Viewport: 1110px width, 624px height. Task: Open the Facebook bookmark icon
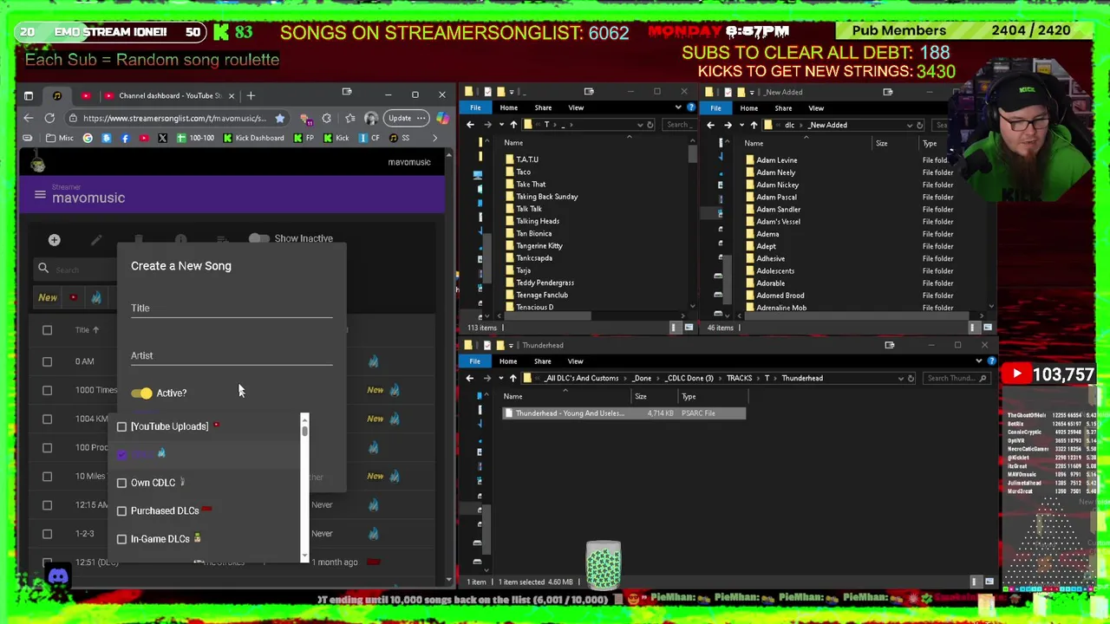(125, 138)
